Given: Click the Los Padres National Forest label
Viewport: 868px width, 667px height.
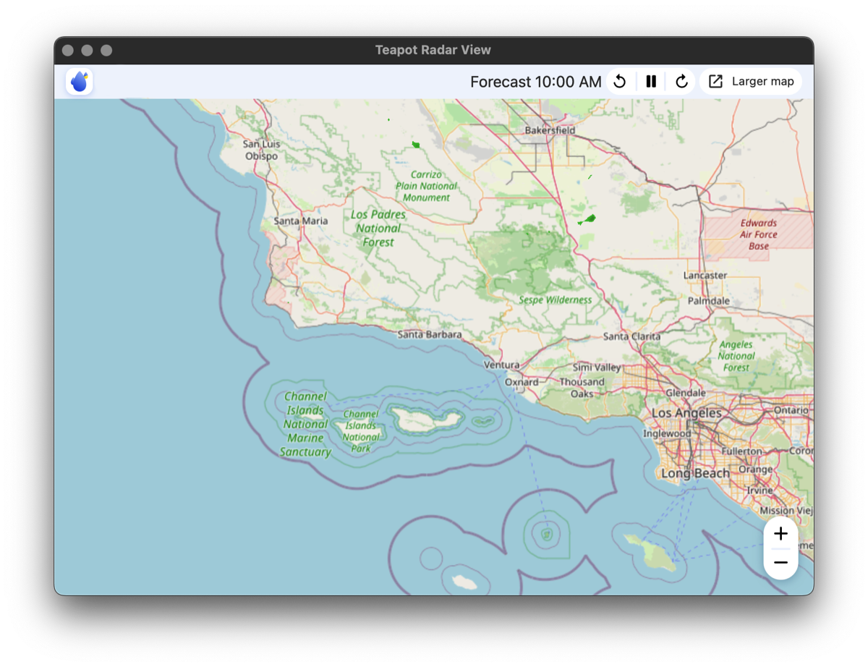Looking at the screenshot, I should pyautogui.click(x=379, y=228).
